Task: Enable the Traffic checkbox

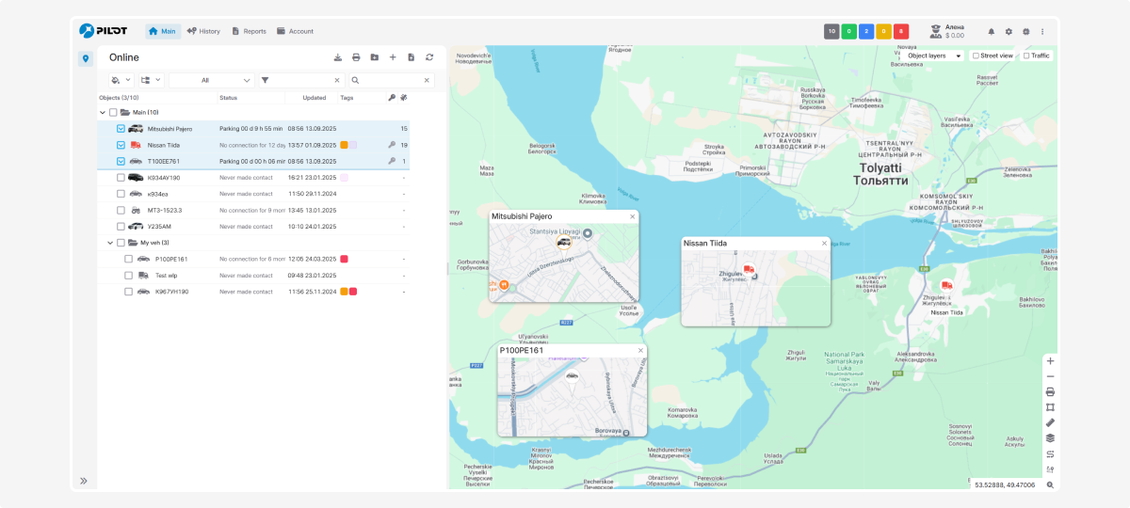Action: tap(1026, 56)
